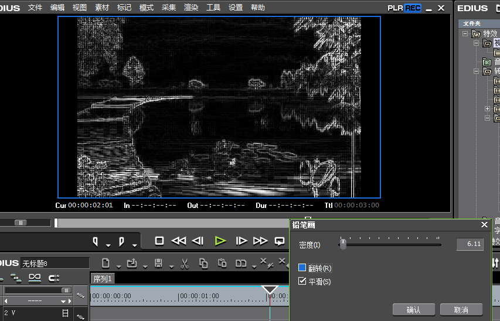Image resolution: width=500 pixels, height=321 pixels.
Task: Open the dropdown arrow beside the Save icon
Action: [172, 267]
